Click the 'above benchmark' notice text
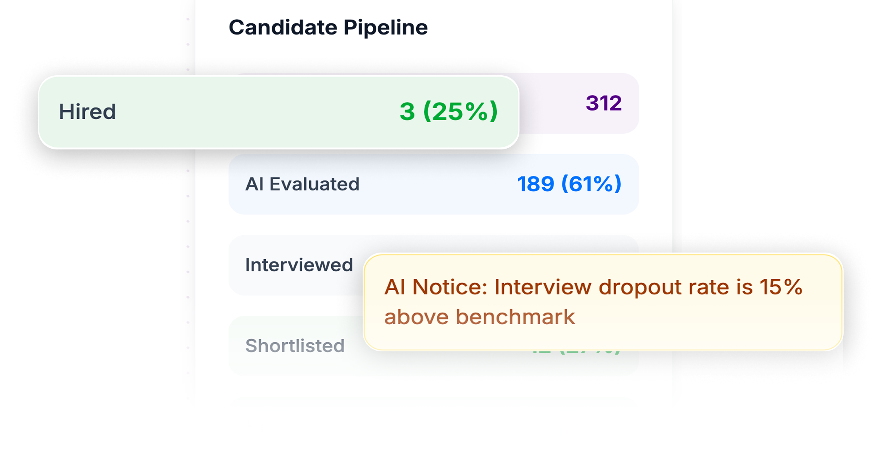Screen dimensions: 873x469 [x=479, y=317]
